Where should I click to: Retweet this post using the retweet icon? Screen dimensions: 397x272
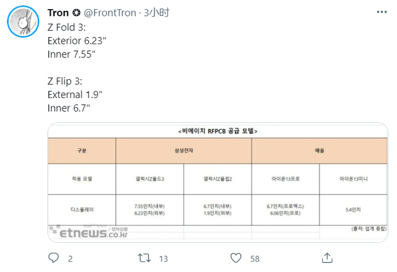(145, 258)
